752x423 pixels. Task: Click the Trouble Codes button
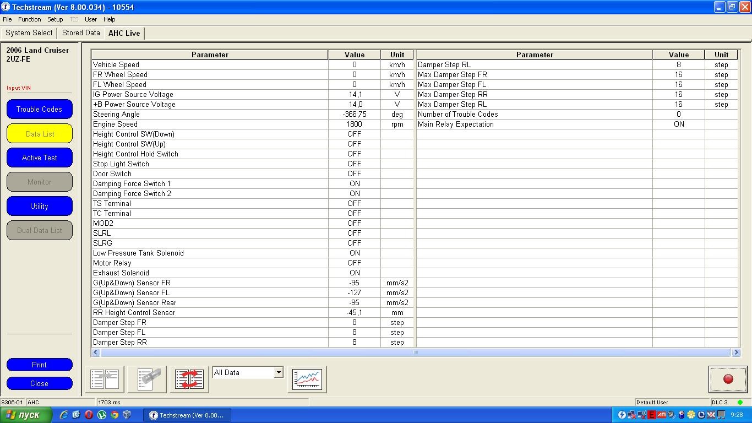click(x=39, y=109)
